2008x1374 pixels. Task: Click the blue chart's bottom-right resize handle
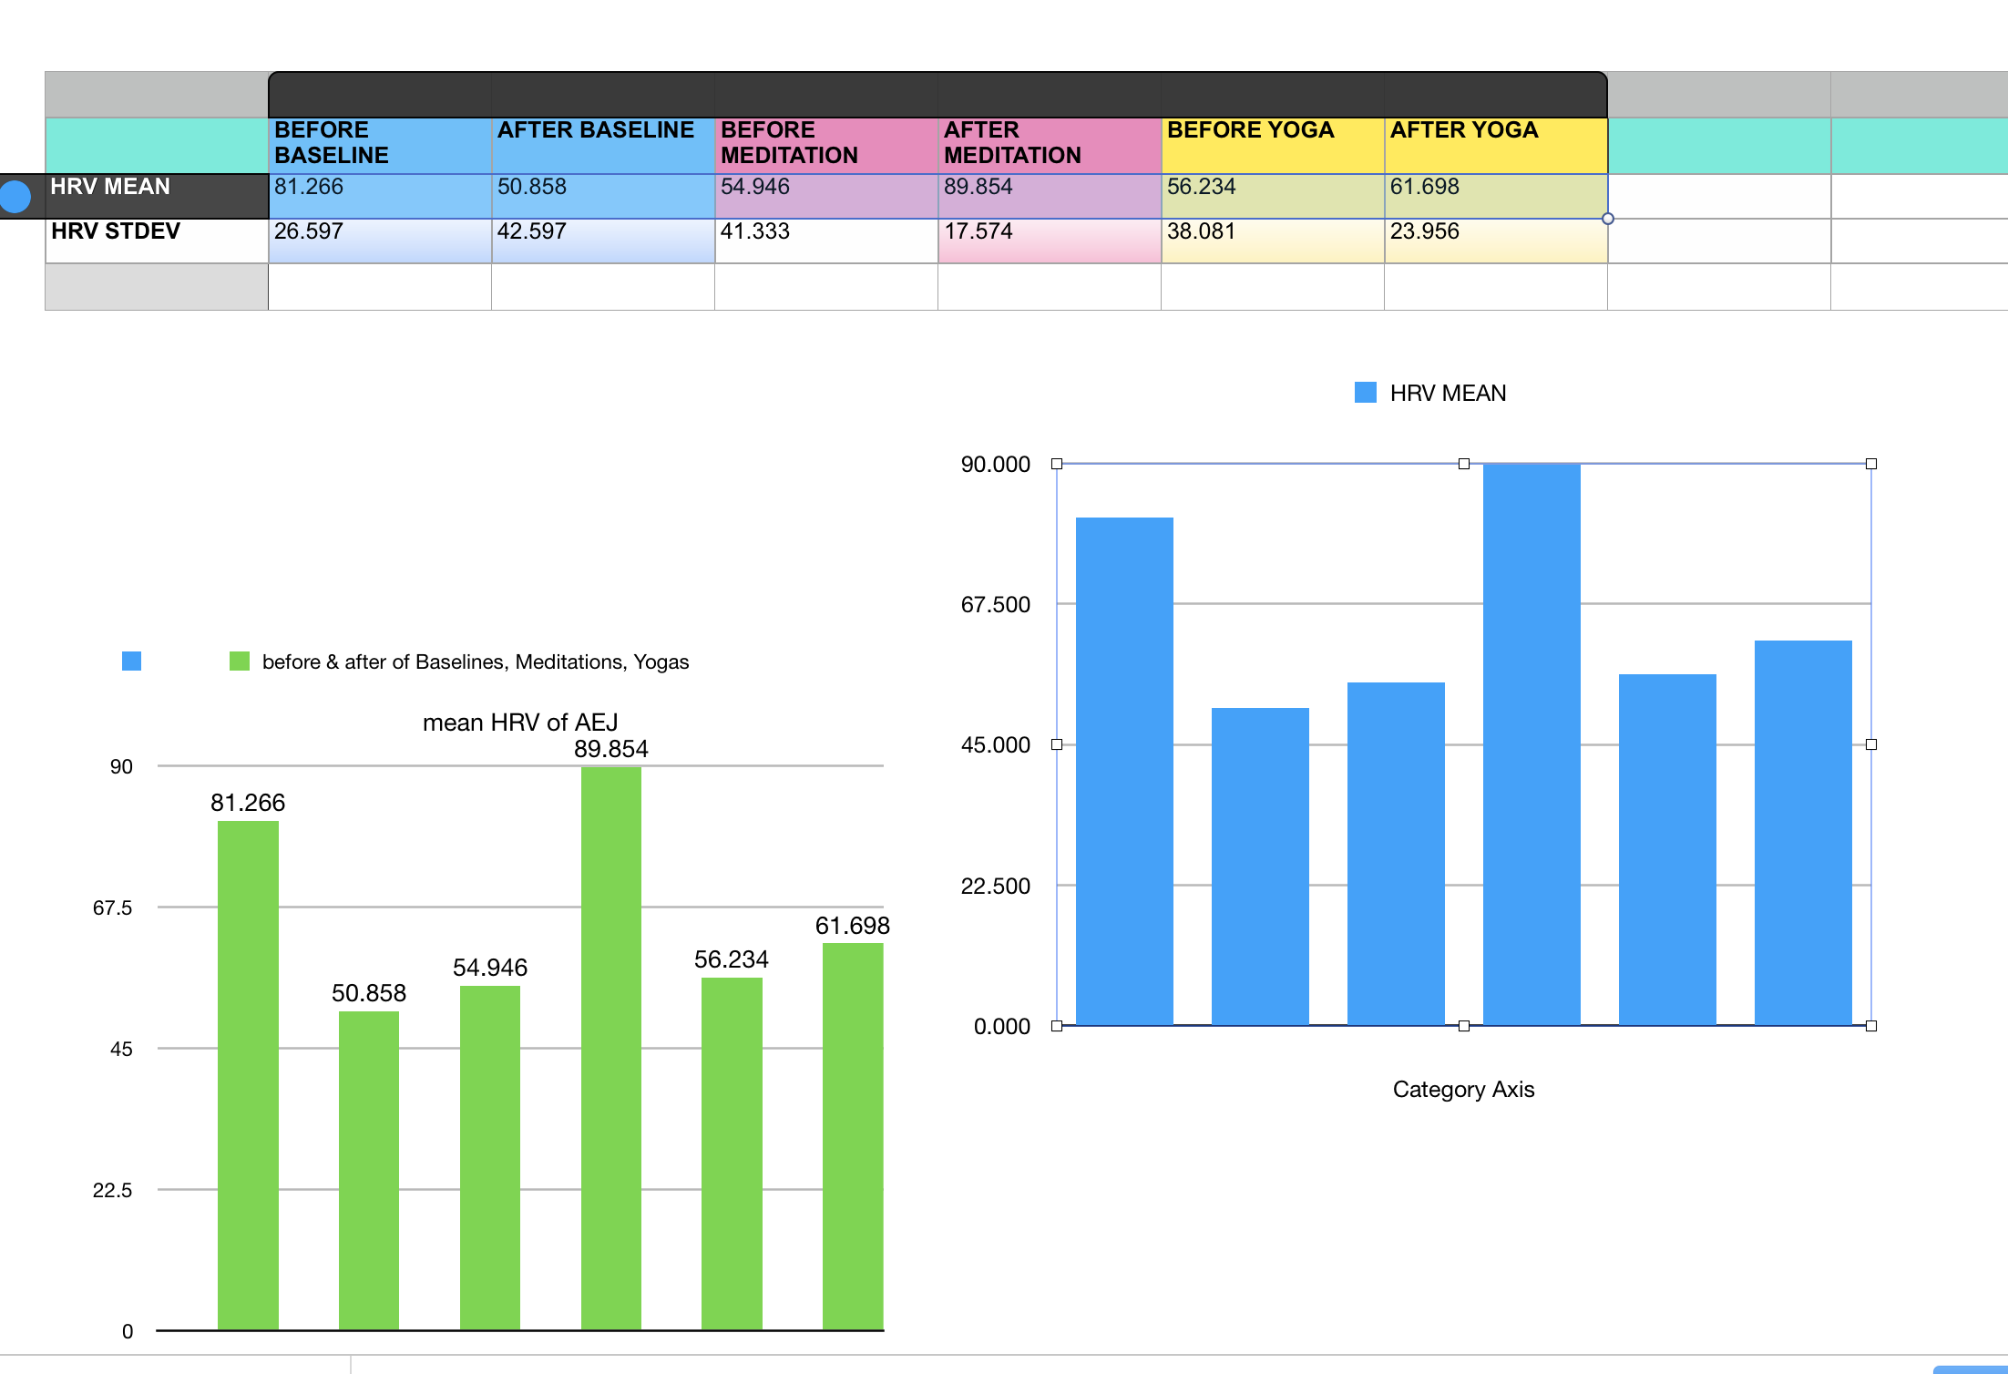pyautogui.click(x=1871, y=1026)
